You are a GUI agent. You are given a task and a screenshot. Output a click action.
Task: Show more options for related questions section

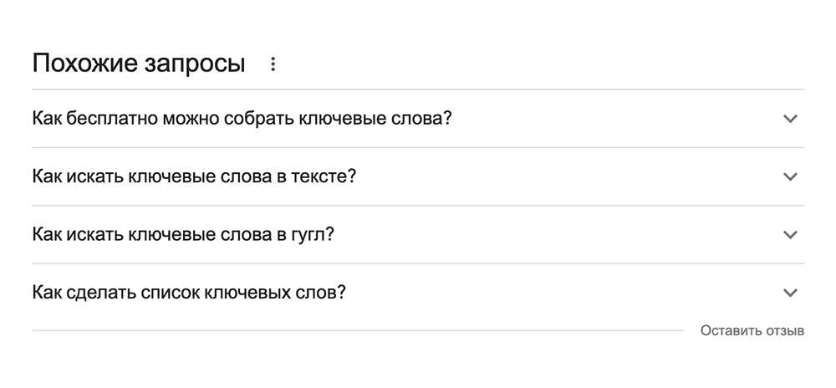pos(273,64)
